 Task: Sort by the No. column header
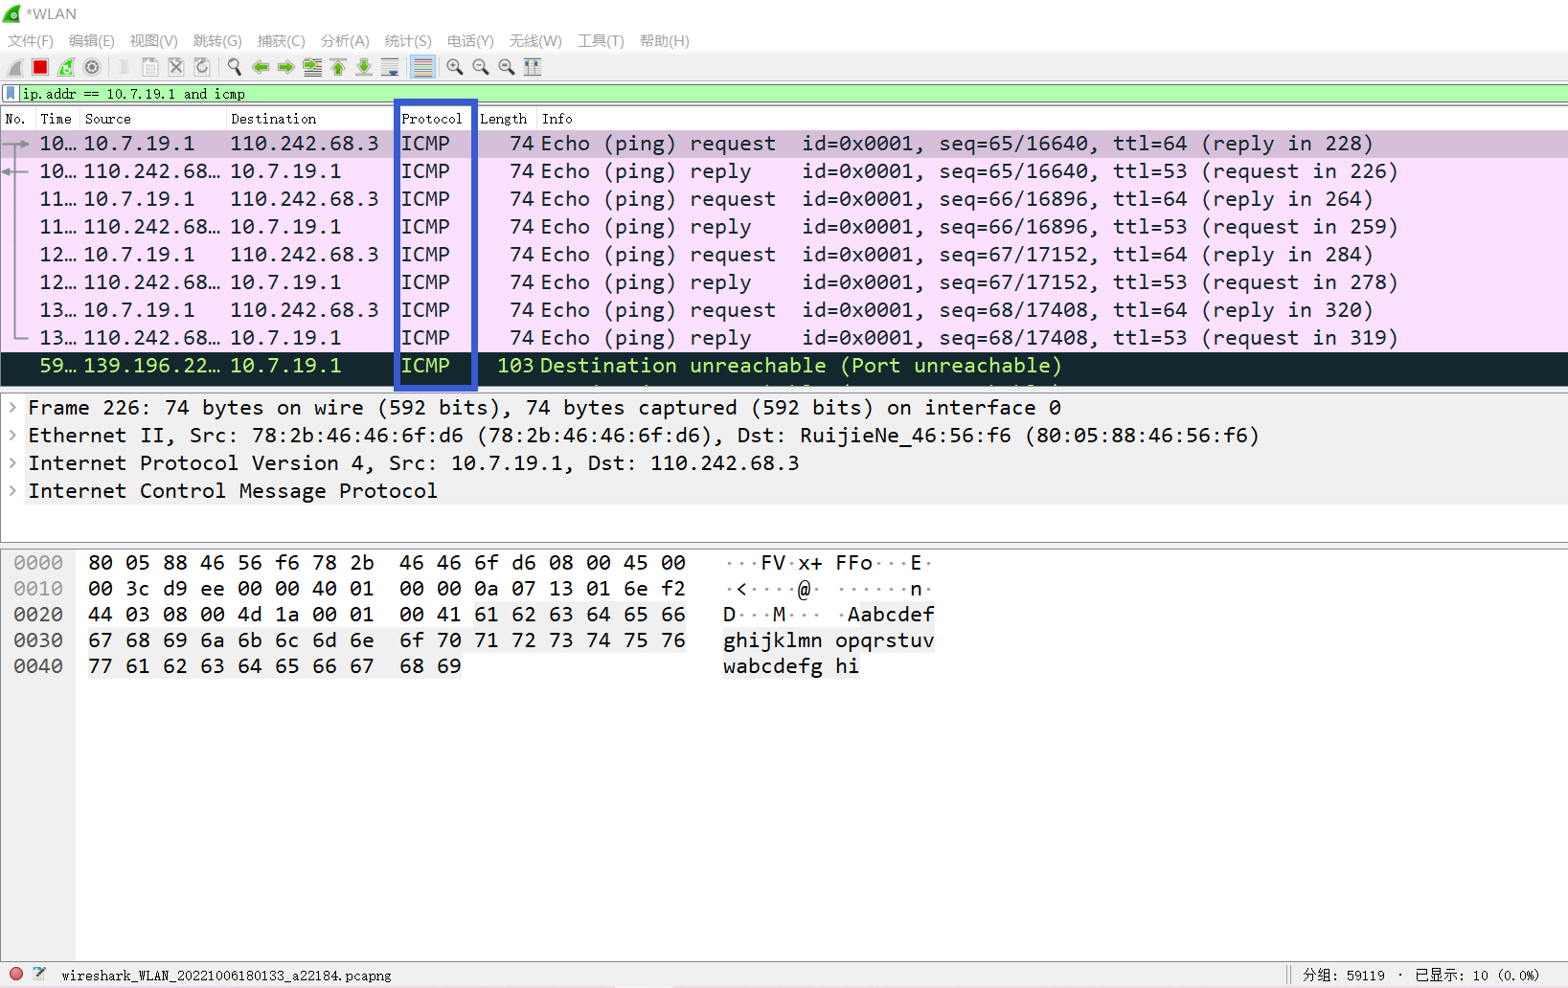point(17,119)
